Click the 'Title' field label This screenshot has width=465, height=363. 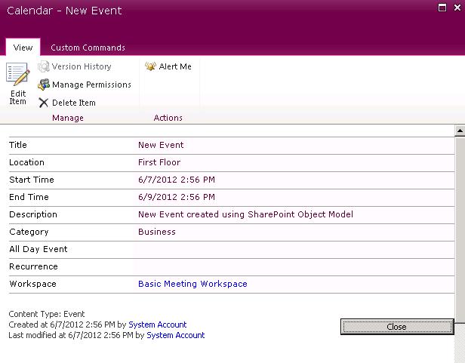point(18,145)
